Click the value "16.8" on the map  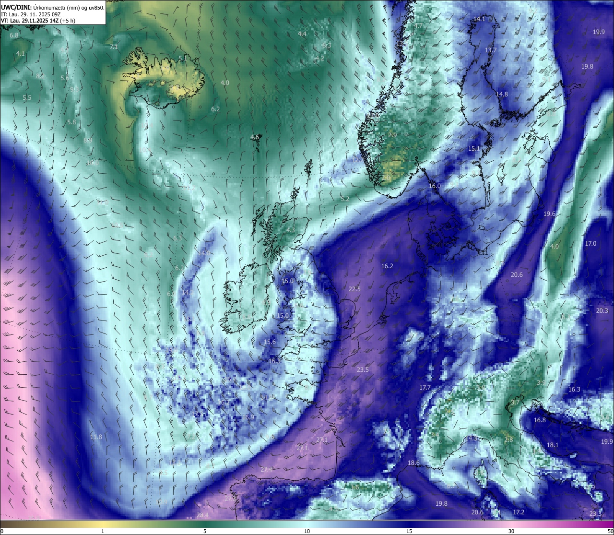pos(540,420)
